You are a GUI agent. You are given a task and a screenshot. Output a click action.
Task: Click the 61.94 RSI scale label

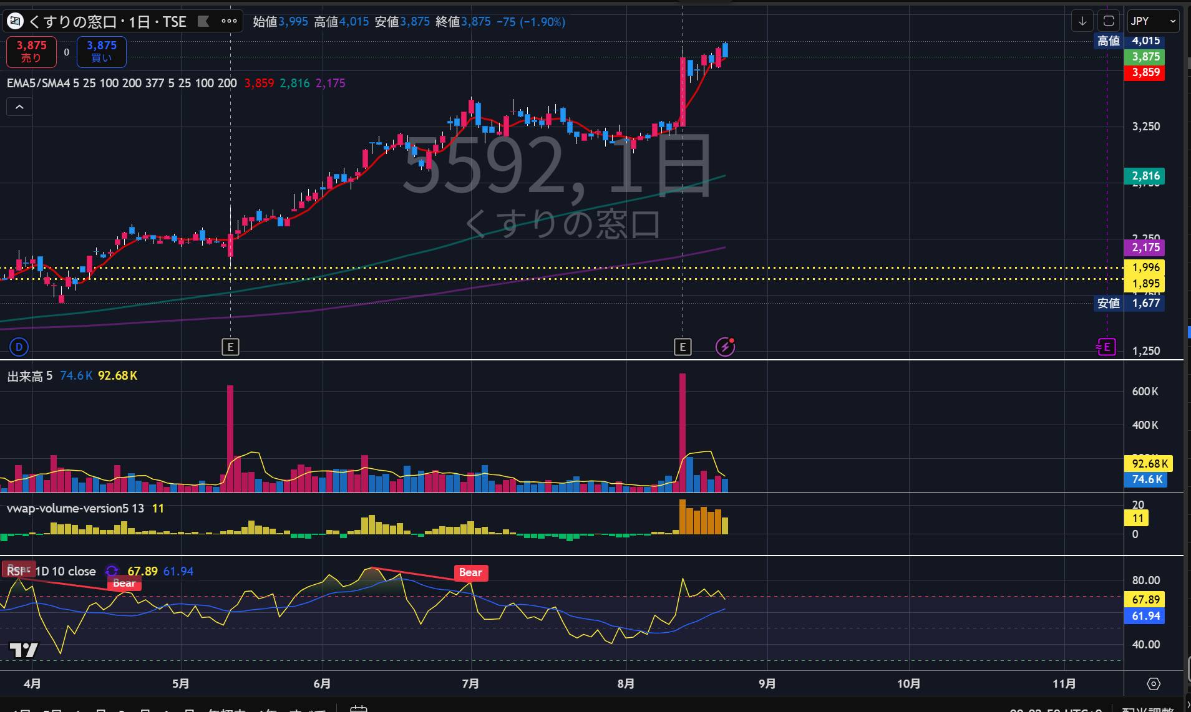pyautogui.click(x=1145, y=616)
